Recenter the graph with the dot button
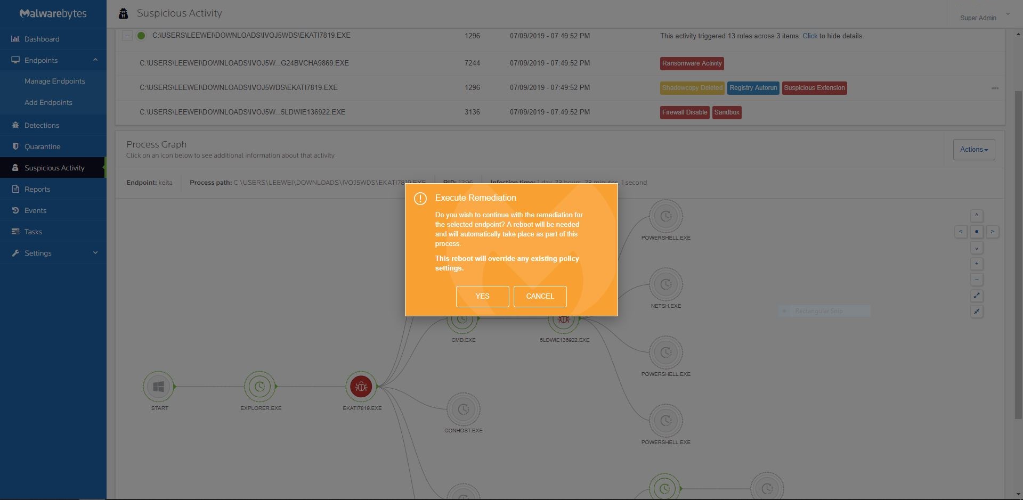 click(x=976, y=232)
